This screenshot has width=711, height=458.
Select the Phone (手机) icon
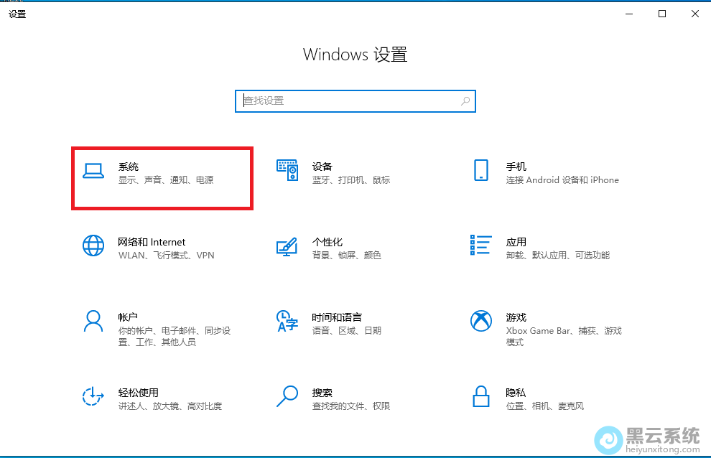pyautogui.click(x=481, y=171)
